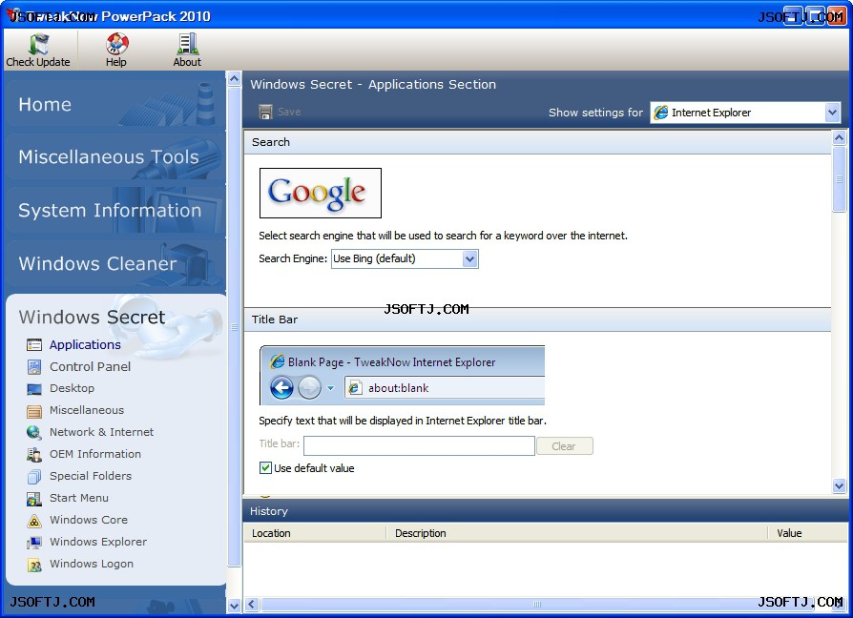This screenshot has width=853, height=618.
Task: Click the Applications list icon in sidebar
Action: [34, 344]
